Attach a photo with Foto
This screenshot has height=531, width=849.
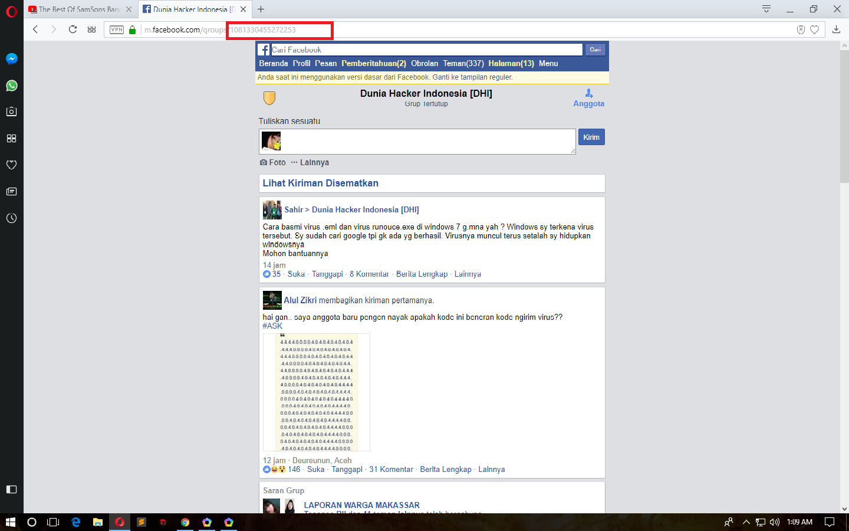tap(273, 163)
